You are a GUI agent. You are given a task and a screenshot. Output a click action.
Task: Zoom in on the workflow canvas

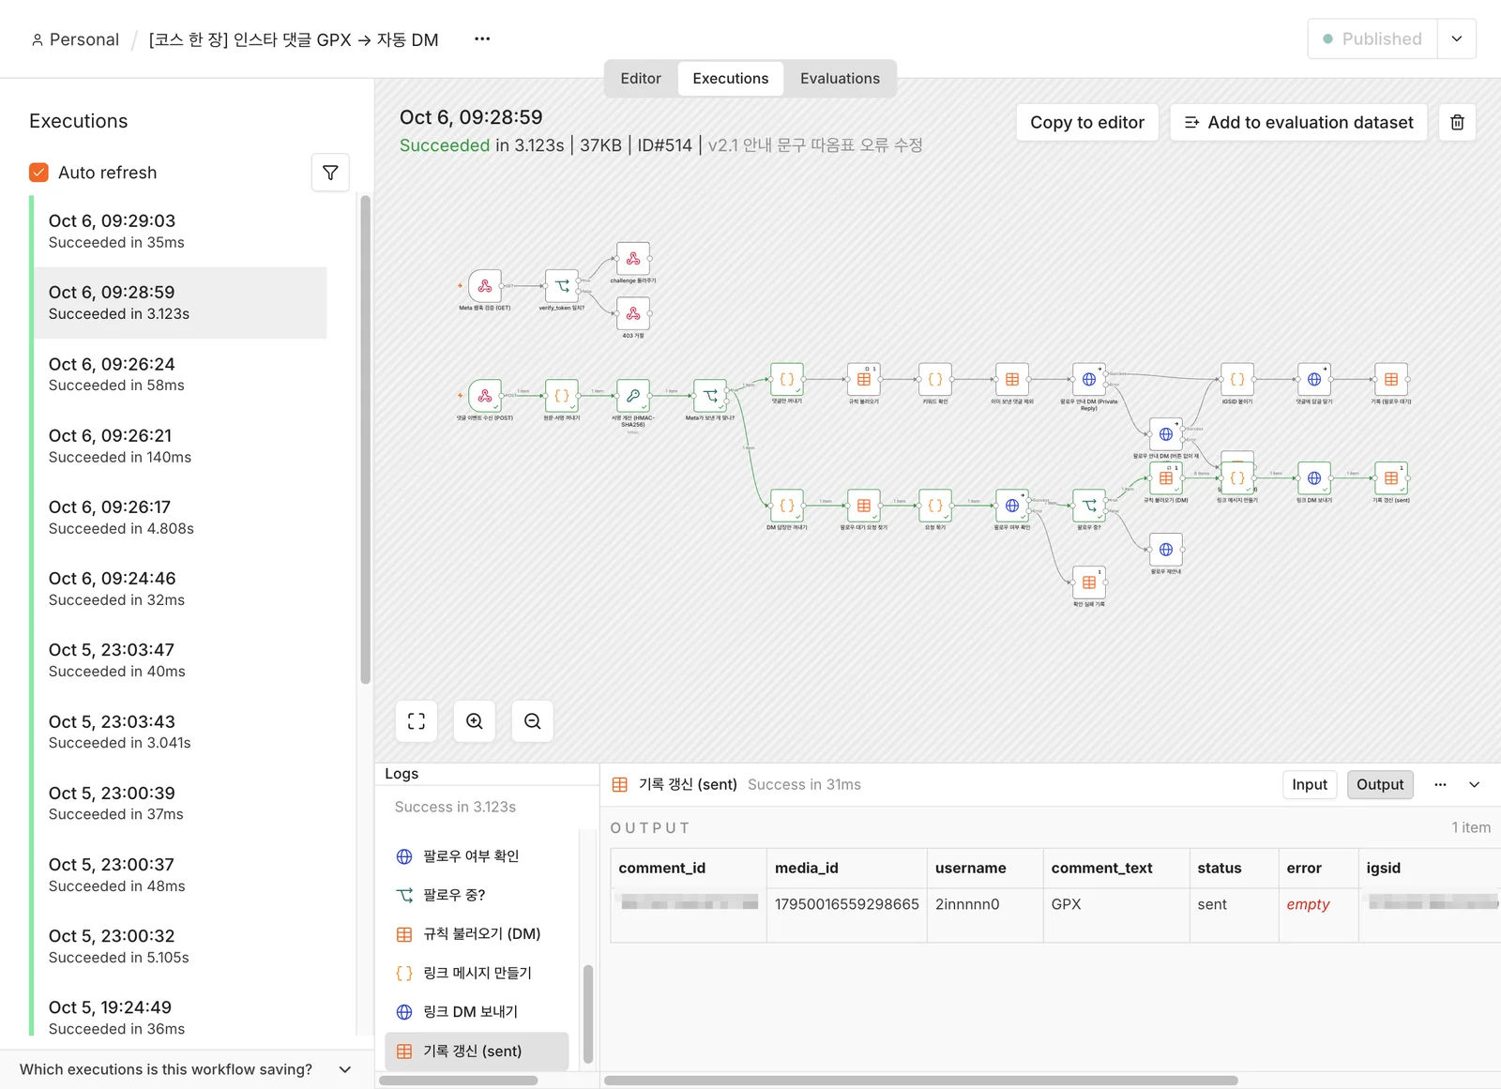point(475,721)
